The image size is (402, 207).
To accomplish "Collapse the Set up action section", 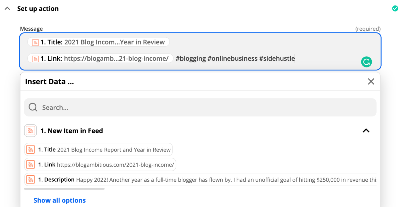I will point(7,8).
